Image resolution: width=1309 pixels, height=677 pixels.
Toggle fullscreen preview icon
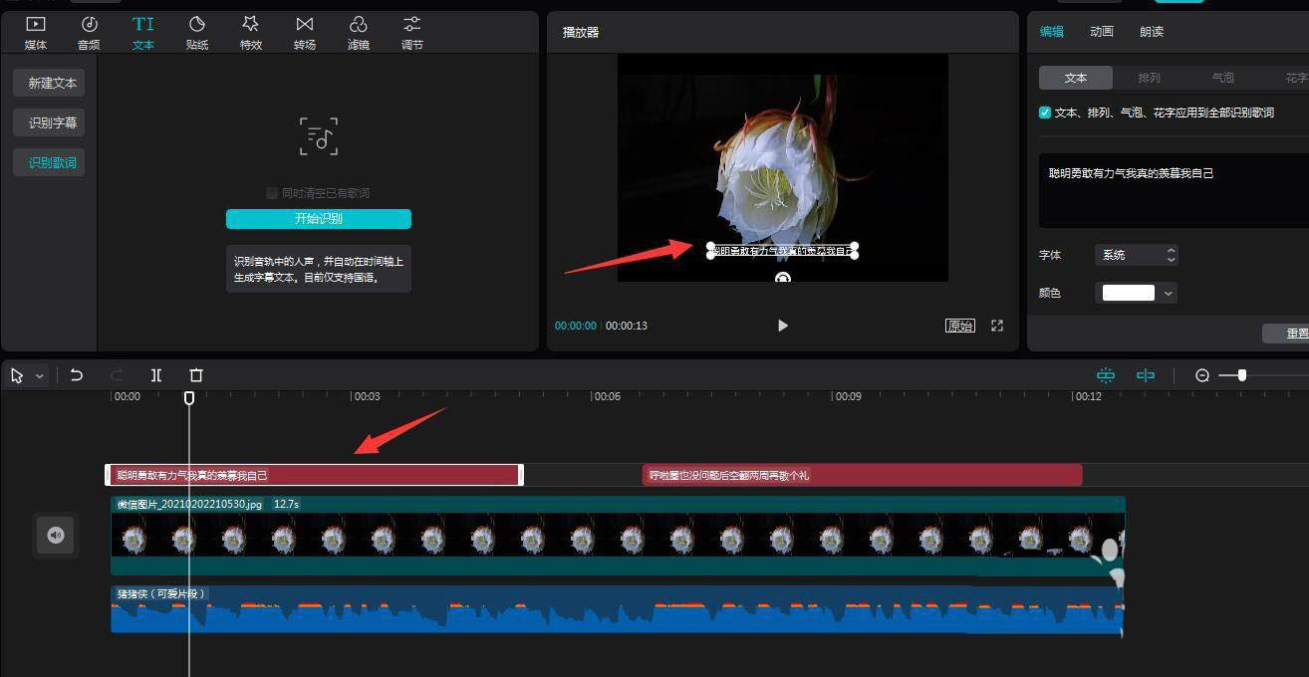(996, 326)
